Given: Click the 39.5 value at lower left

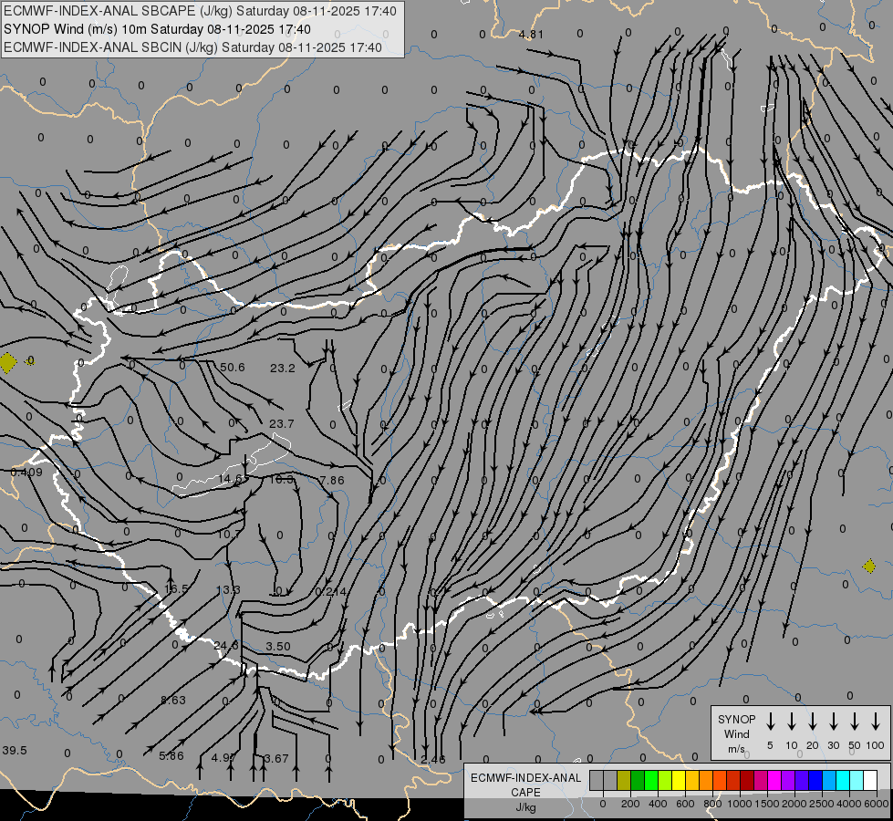Looking at the screenshot, I should point(15,751).
